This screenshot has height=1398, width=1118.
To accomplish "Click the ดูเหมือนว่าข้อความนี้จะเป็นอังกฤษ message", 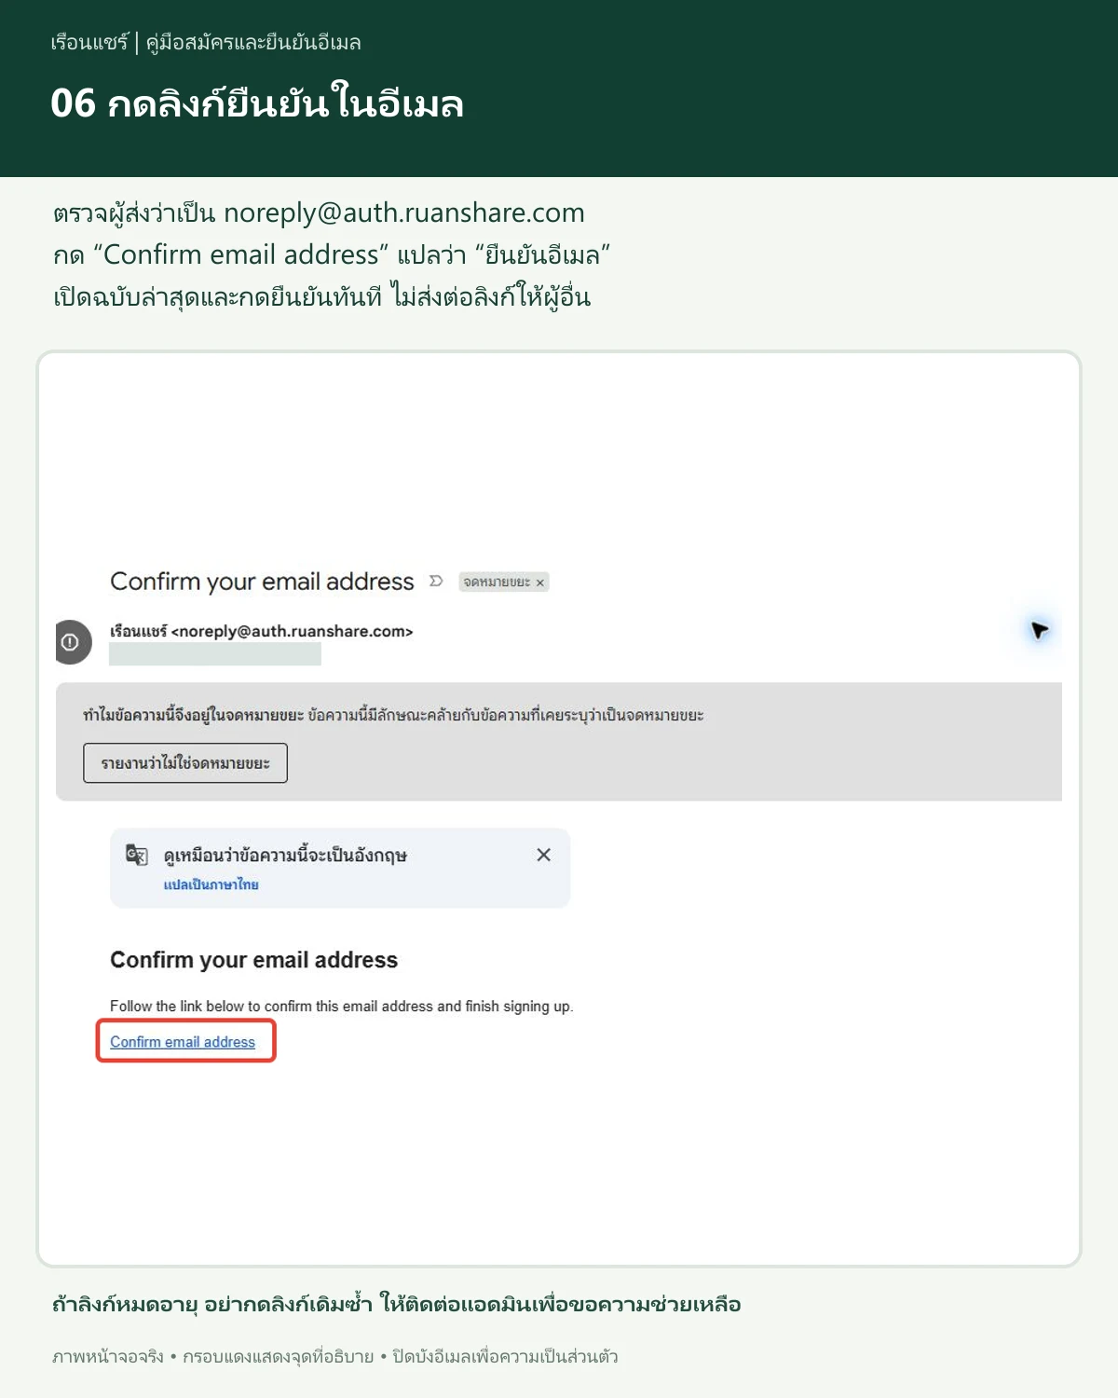I will point(285,856).
